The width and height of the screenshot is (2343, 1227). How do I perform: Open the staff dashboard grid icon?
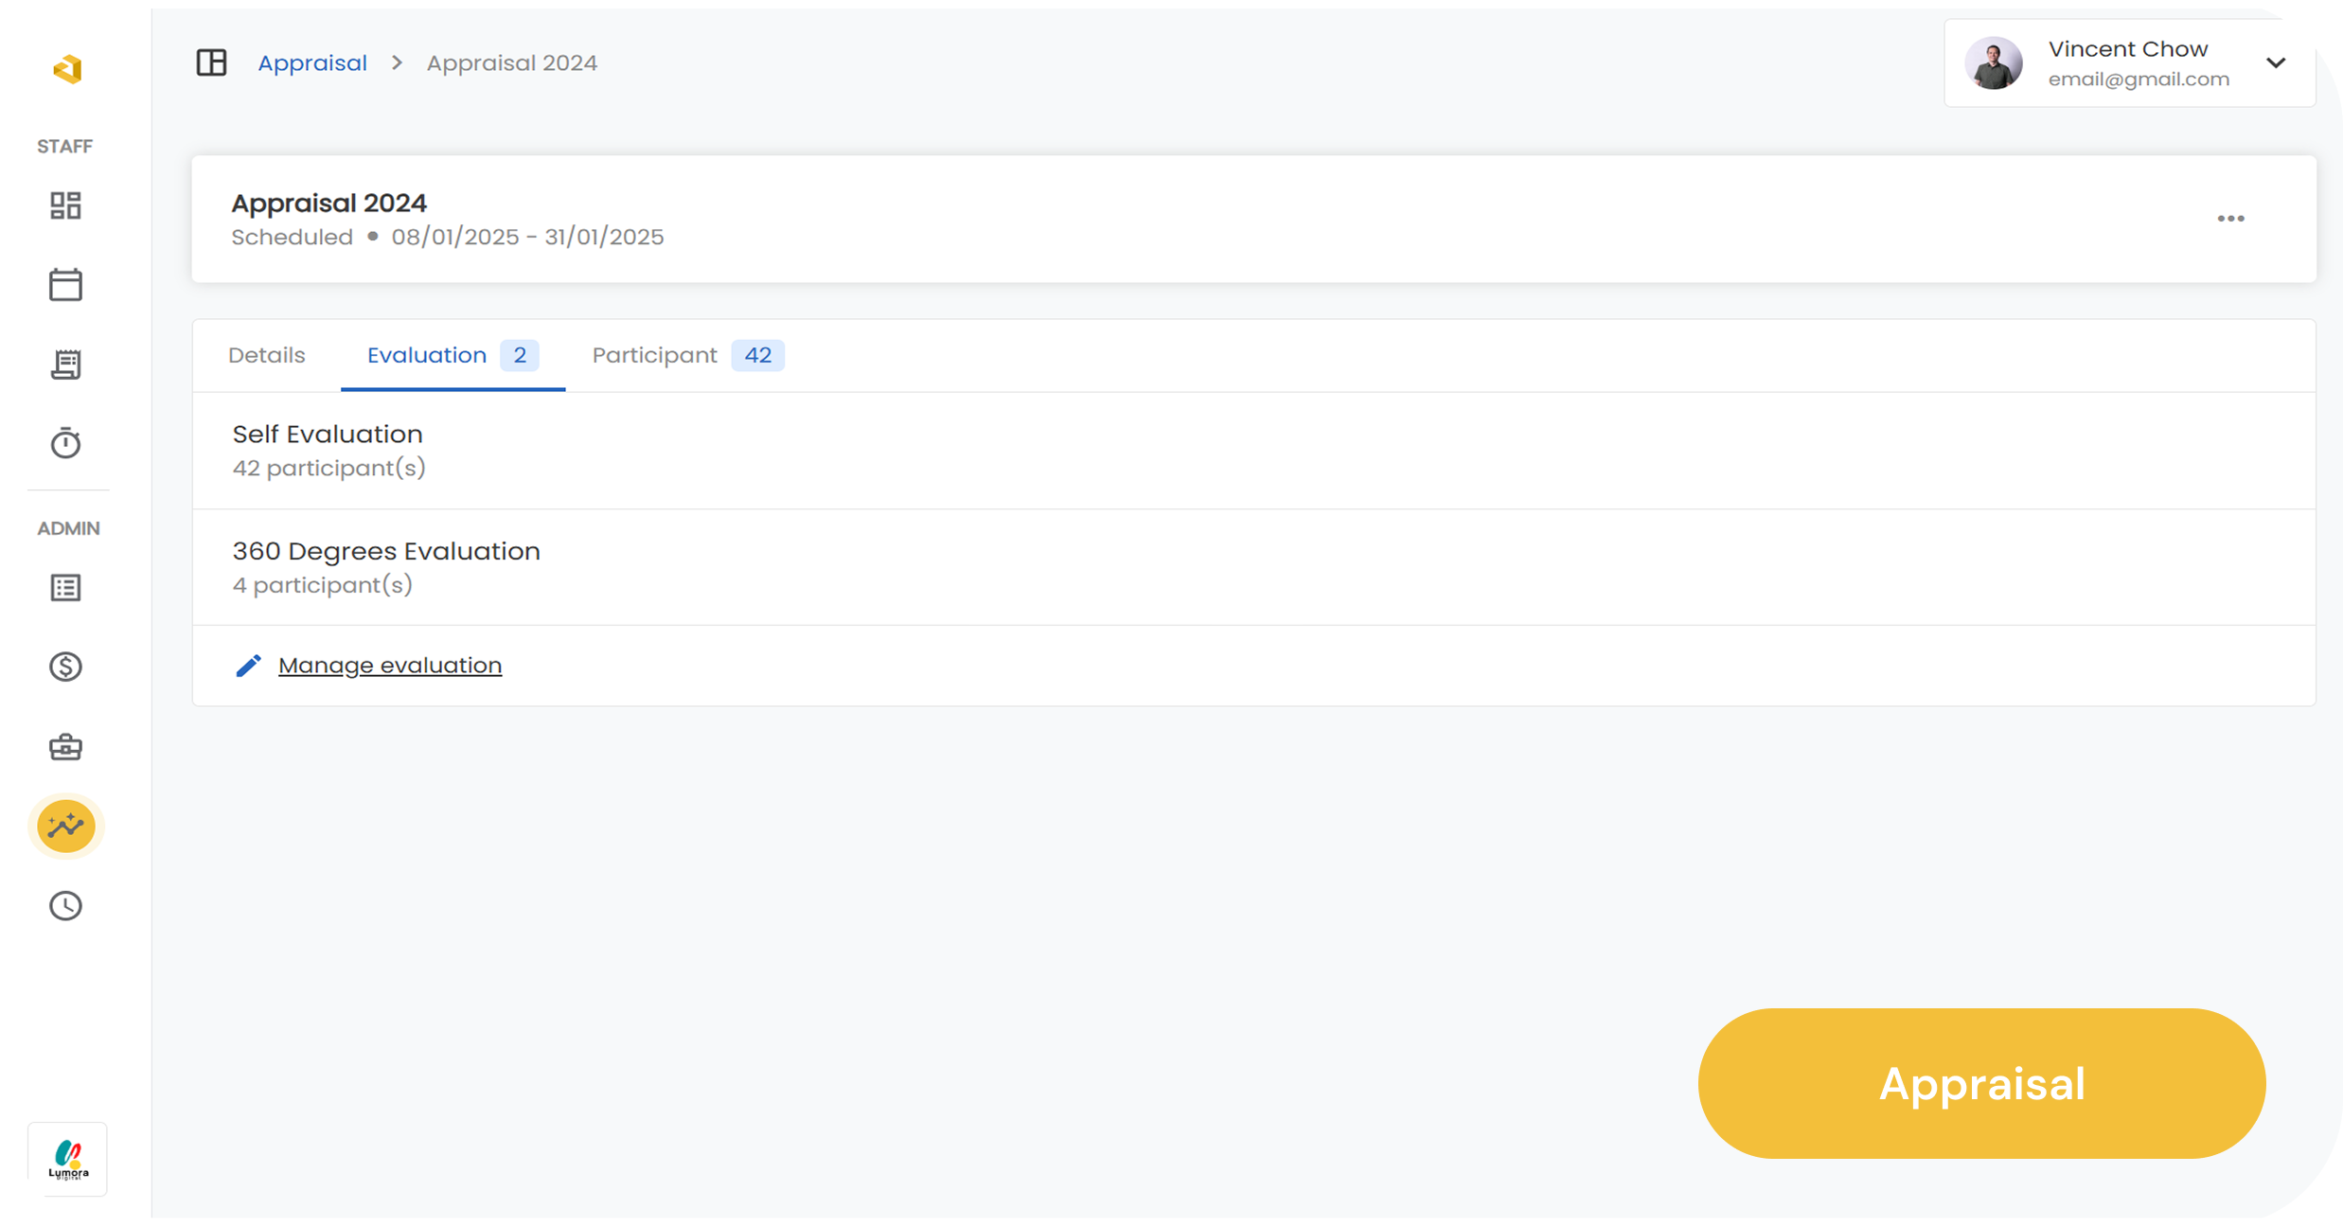(65, 205)
